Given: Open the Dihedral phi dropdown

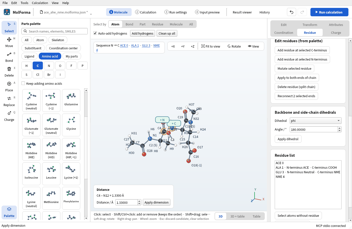Looking at the screenshot, I should [316, 121].
